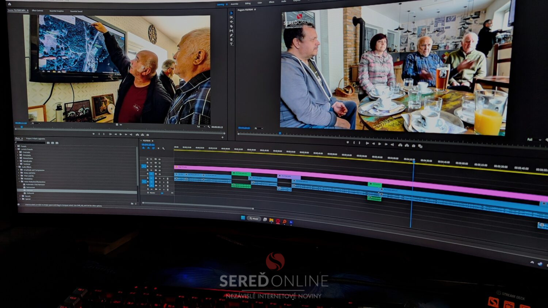The height and width of the screenshot is (308, 548).
Task: Click Lift in the Program monitor
Action: 400,145
